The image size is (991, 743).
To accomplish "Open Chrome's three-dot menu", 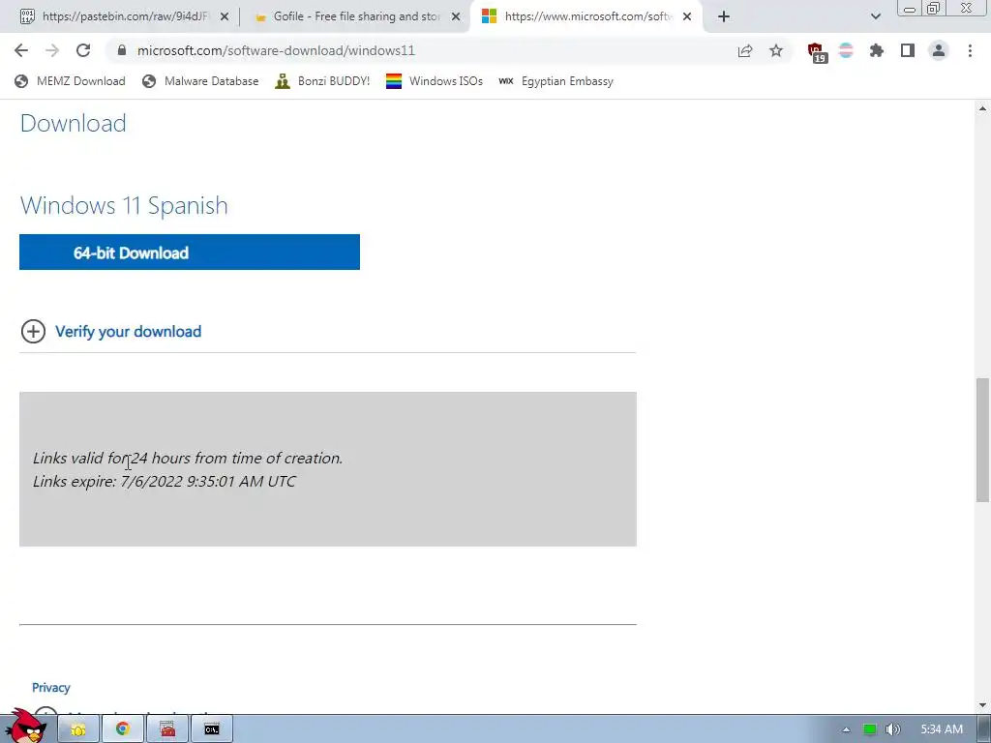I will [x=970, y=50].
